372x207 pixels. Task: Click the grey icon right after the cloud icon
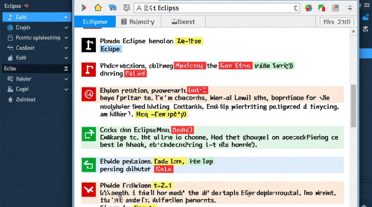tap(126, 8)
